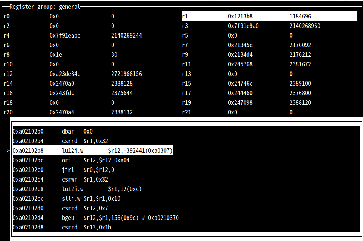Select r3 hex value 0x7f91e9a0
This screenshot has width=363, height=241.
click(243, 26)
